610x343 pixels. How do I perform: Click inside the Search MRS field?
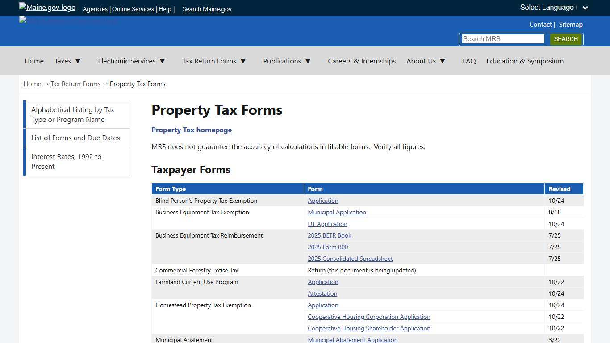point(502,39)
